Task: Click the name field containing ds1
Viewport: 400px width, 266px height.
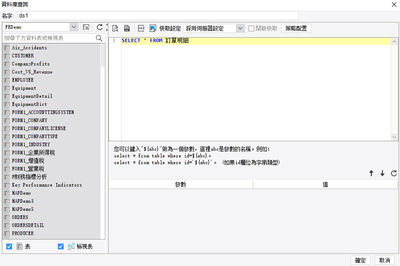Action: point(158,16)
